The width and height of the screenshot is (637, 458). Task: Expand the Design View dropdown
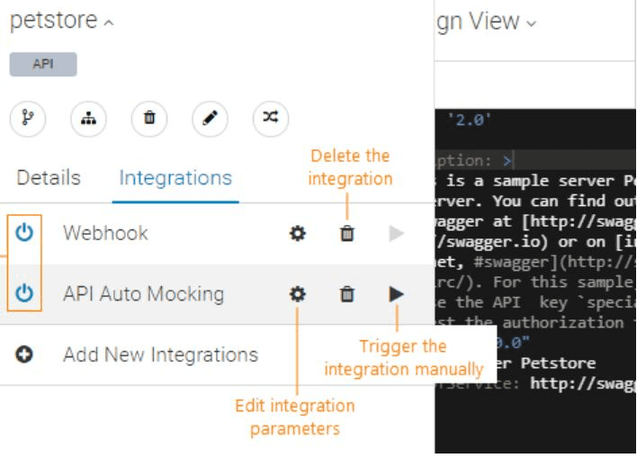tap(532, 24)
